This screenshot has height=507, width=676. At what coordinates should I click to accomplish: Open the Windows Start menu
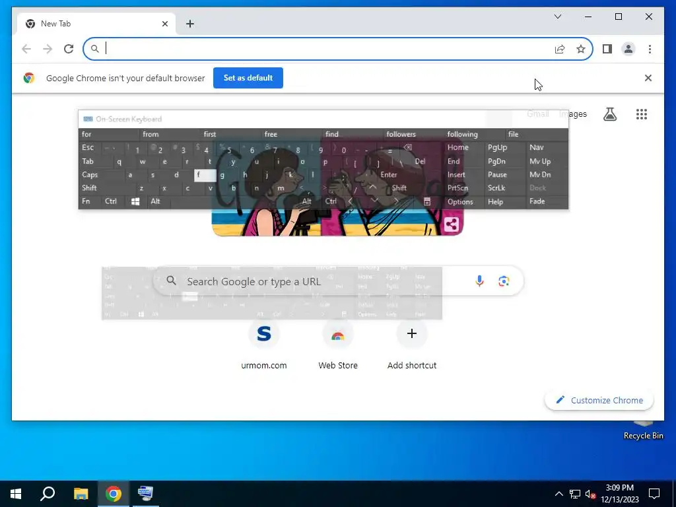pyautogui.click(x=16, y=494)
